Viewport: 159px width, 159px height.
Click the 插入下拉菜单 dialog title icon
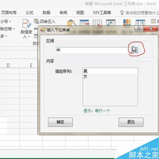43,30
